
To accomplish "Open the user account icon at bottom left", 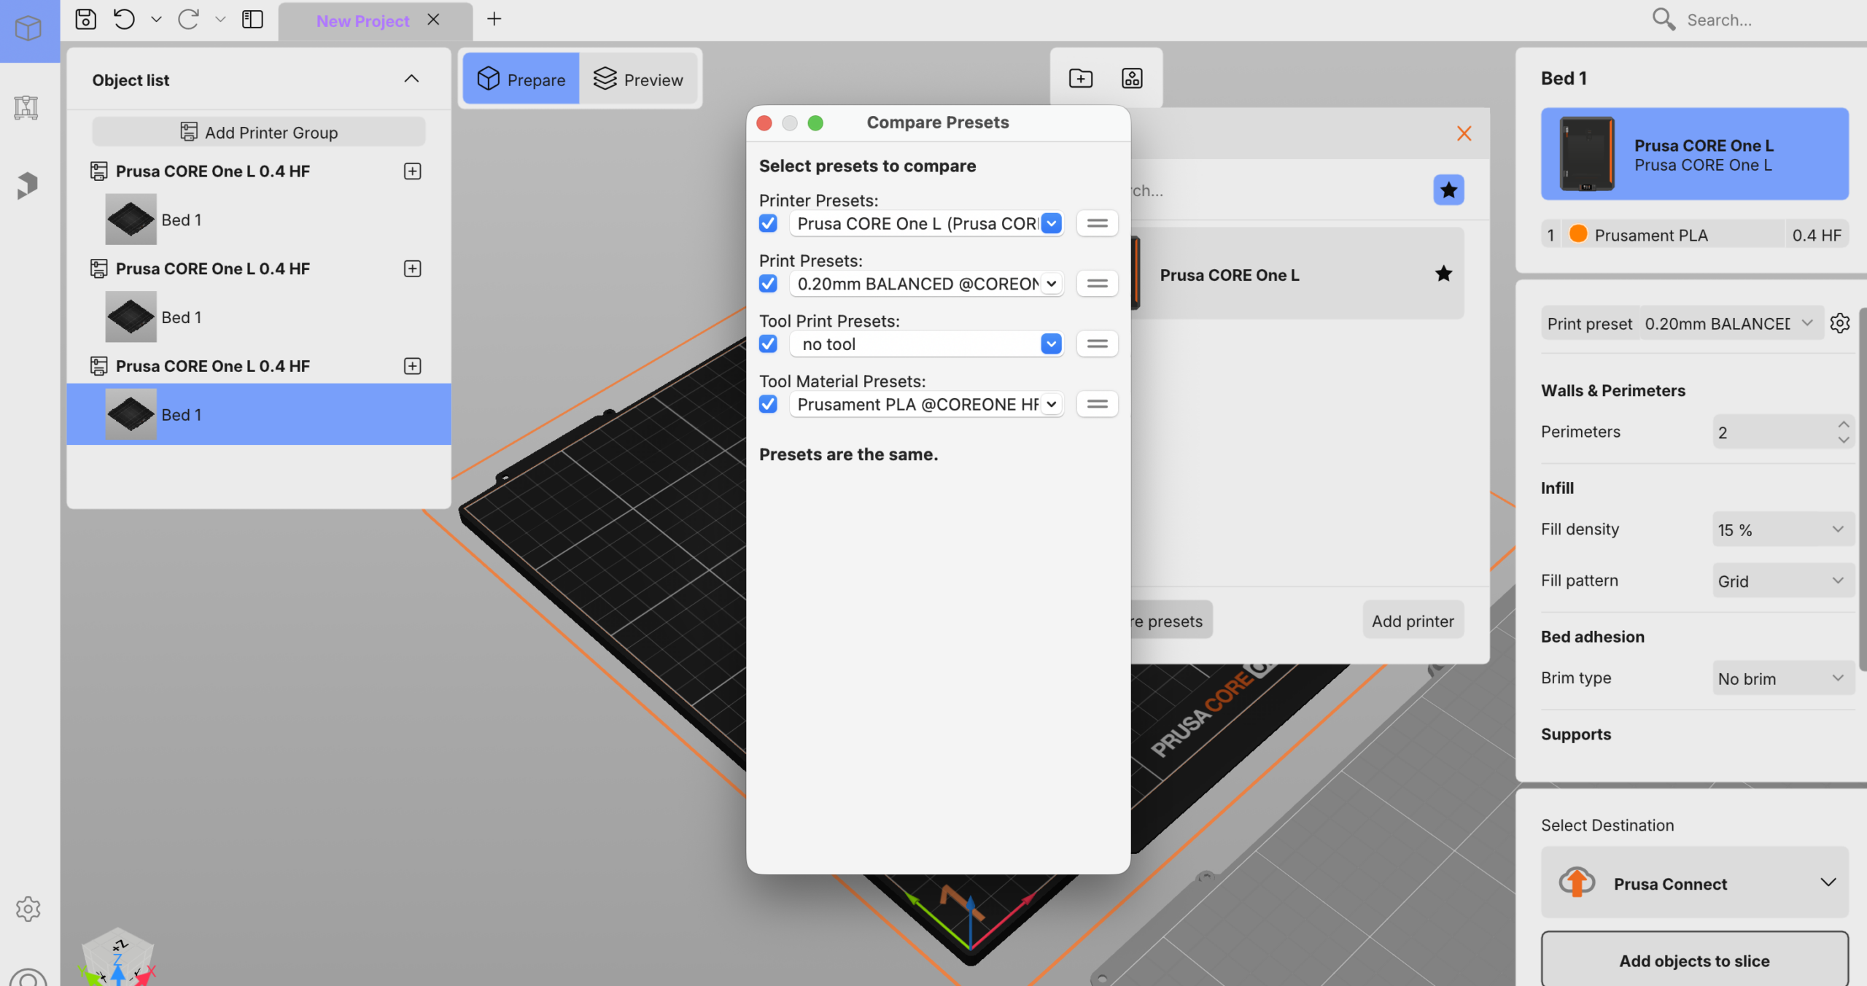I will pos(28,977).
